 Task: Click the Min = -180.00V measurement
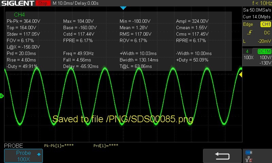[135, 21]
